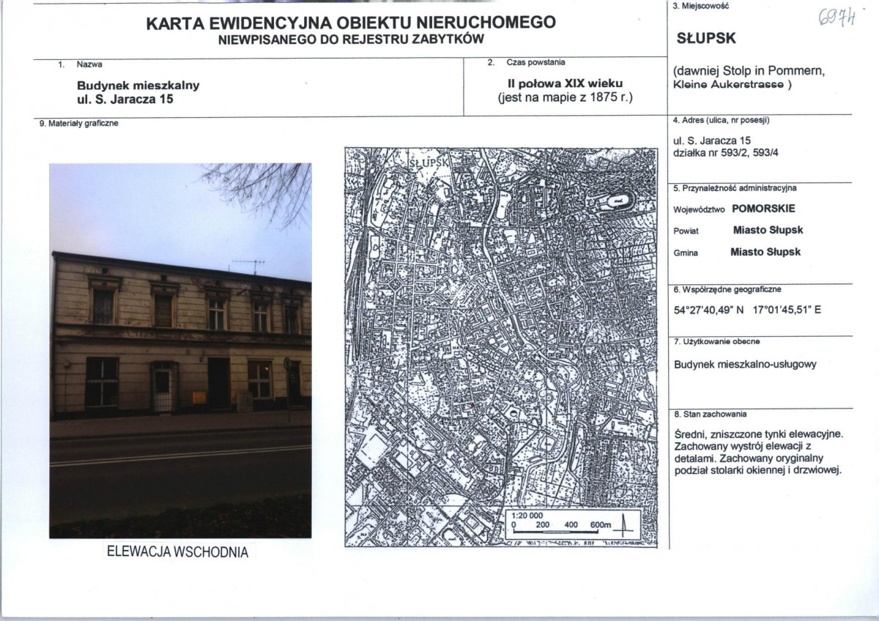Click the name line "ul. S. Jaracza 15"
The image size is (879, 621).
click(x=125, y=99)
